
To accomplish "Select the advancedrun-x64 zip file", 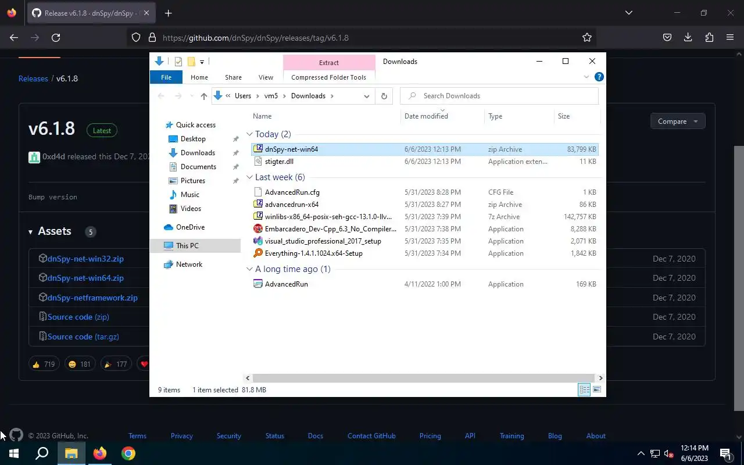I will click(425, 205).
